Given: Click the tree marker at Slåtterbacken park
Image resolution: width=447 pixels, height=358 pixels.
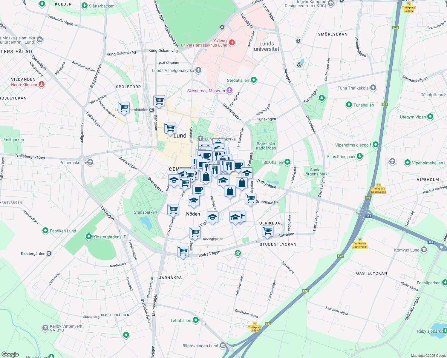Looking at the screenshot, I should (85, 5).
